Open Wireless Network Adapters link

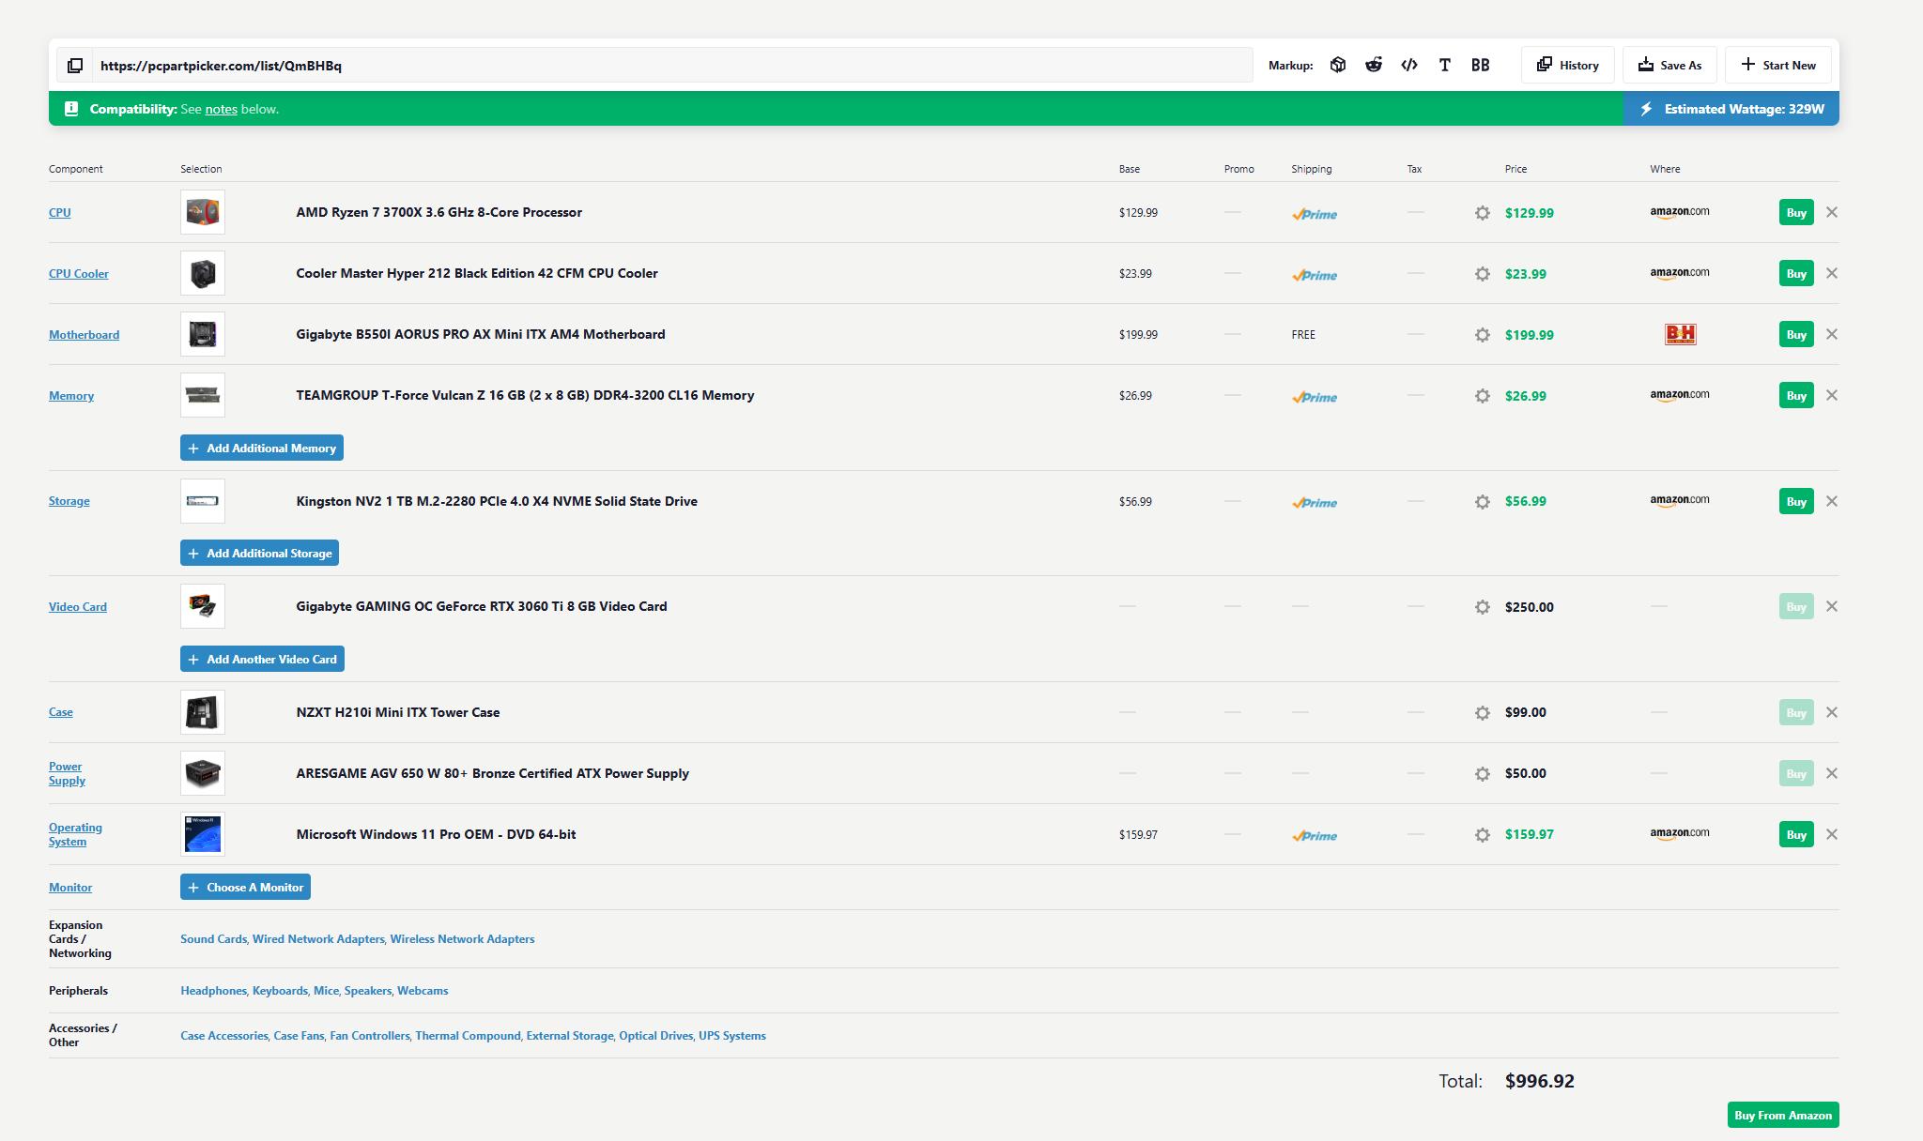(462, 938)
